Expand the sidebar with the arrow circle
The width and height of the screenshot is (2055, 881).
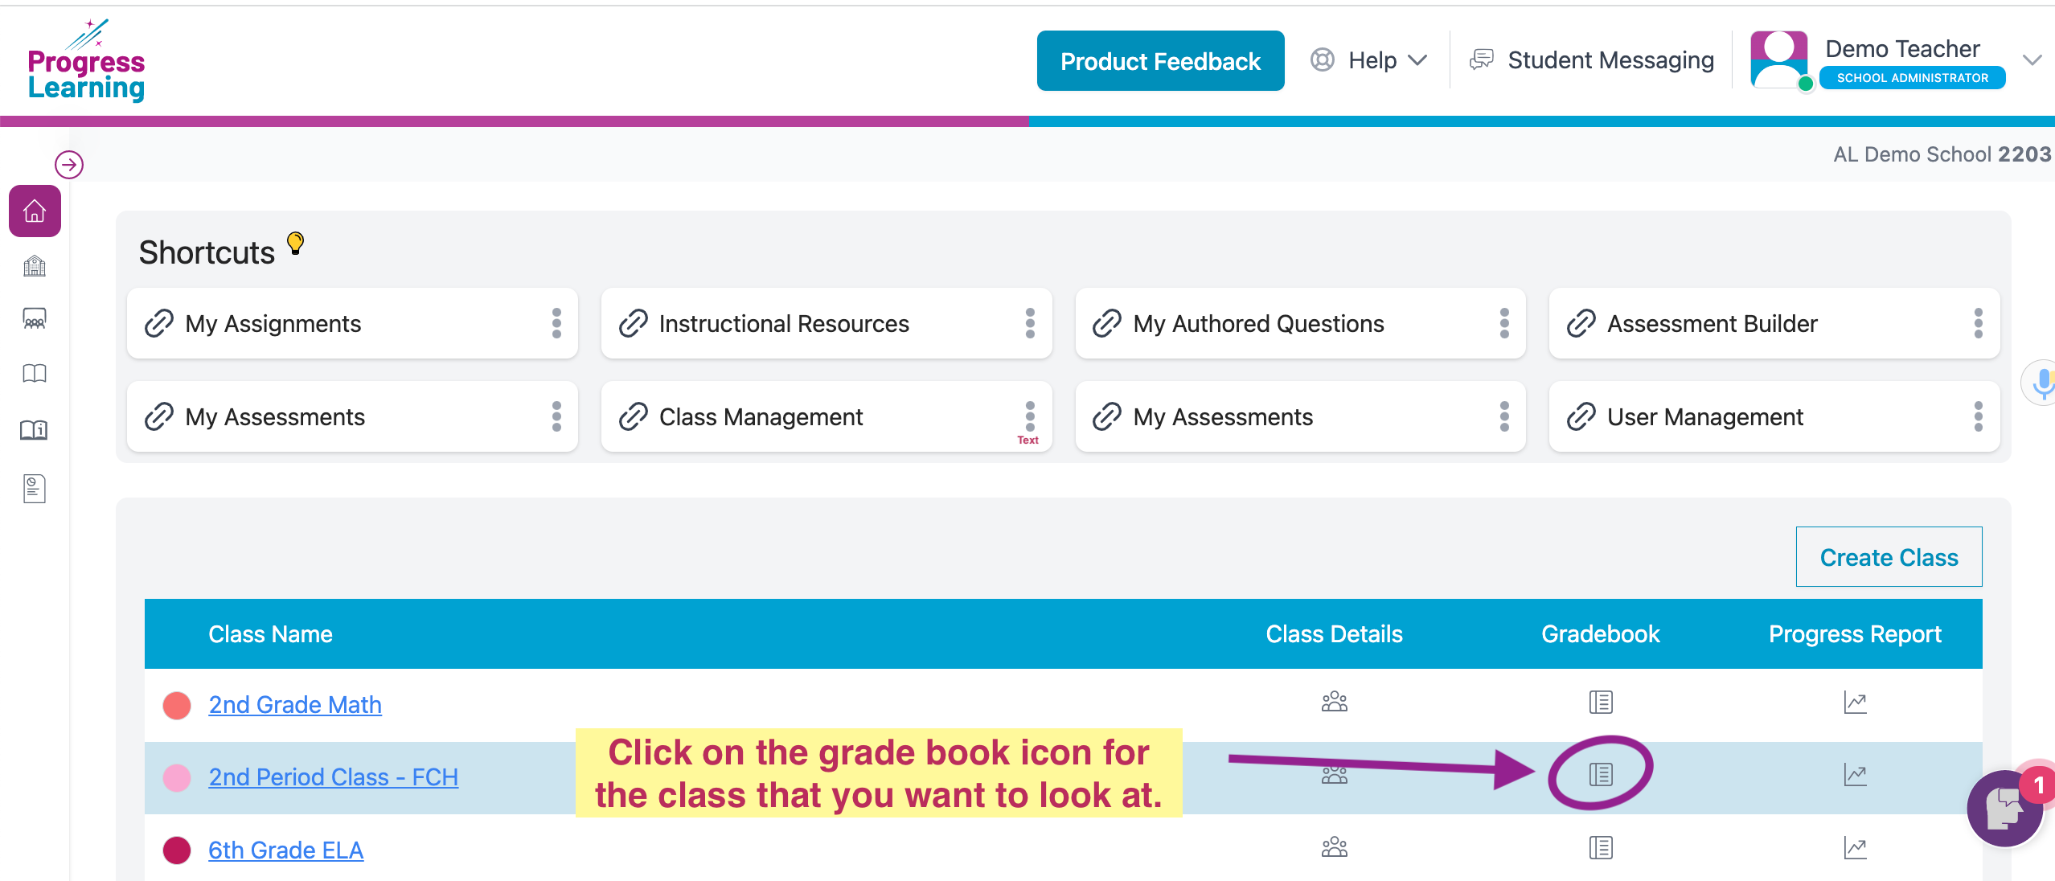pos(69,165)
